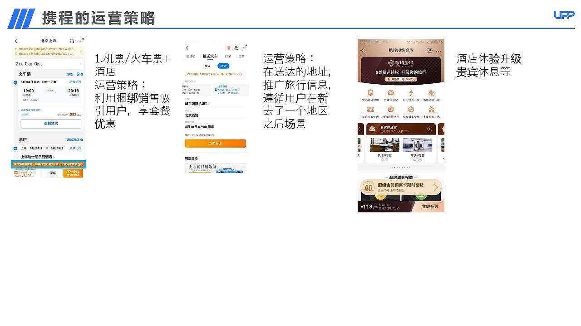Tap back arrow on 携程超级会员 screen
Image resolution: width=581 pixels, height=326 pixels.
click(363, 51)
